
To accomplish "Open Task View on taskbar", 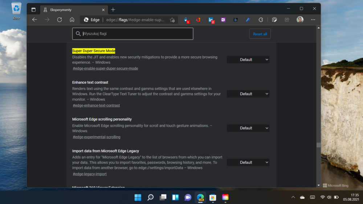I will pyautogui.click(x=163, y=197).
